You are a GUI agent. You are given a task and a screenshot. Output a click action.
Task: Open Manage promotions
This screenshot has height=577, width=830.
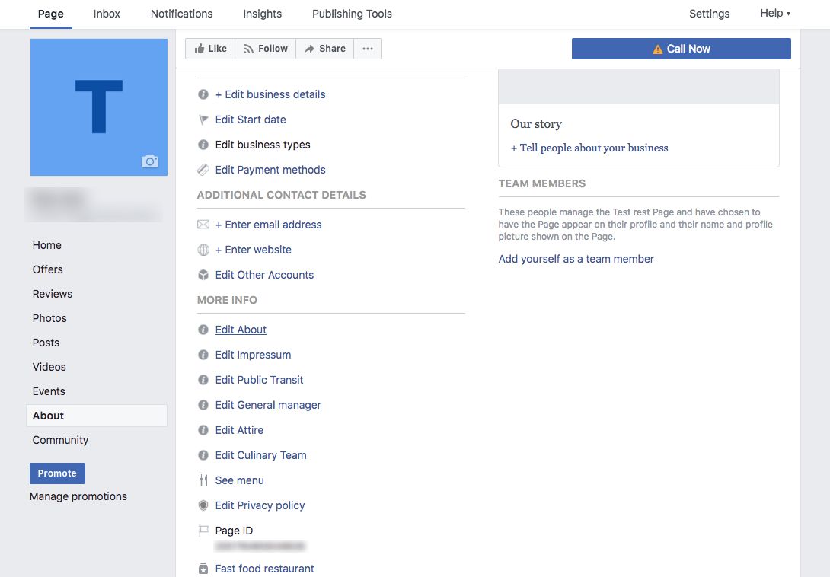point(78,496)
